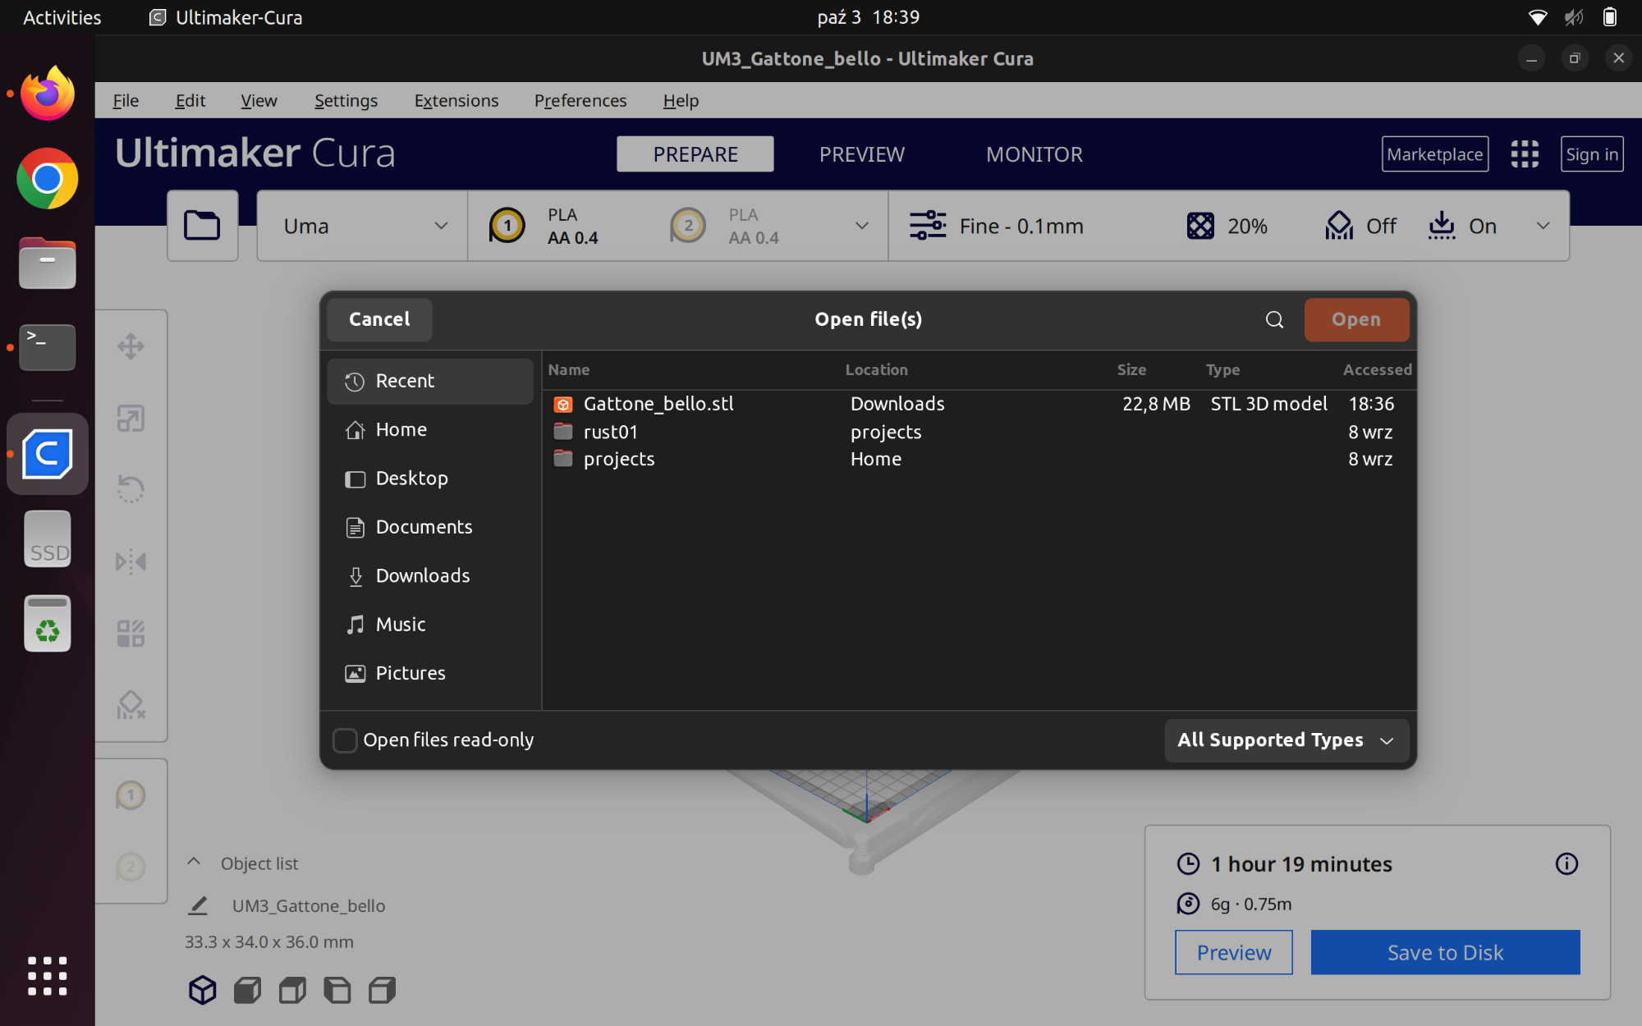Open All Supported Types filter dropdown
This screenshot has width=1642, height=1026.
pyautogui.click(x=1287, y=740)
